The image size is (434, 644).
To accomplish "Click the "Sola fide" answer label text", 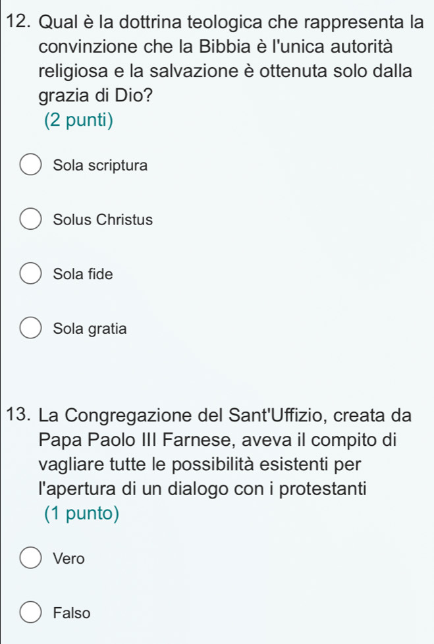I will coord(84,274).
